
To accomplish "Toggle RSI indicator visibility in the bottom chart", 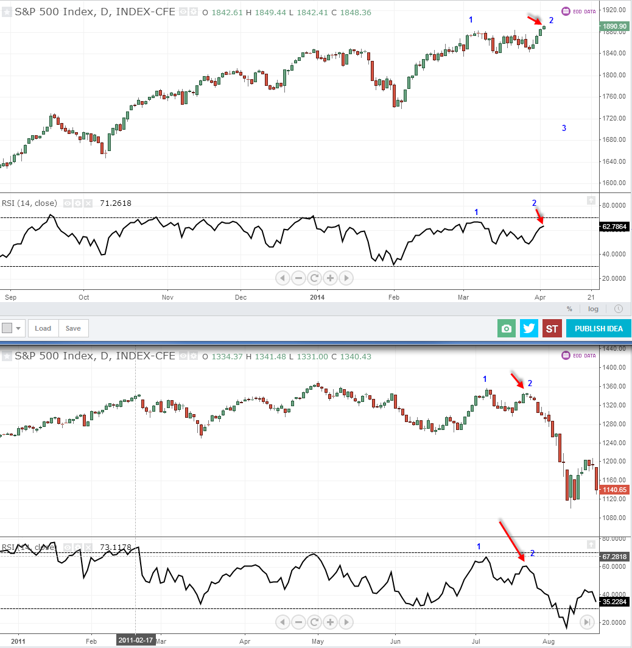I will pyautogui.click(x=68, y=547).
